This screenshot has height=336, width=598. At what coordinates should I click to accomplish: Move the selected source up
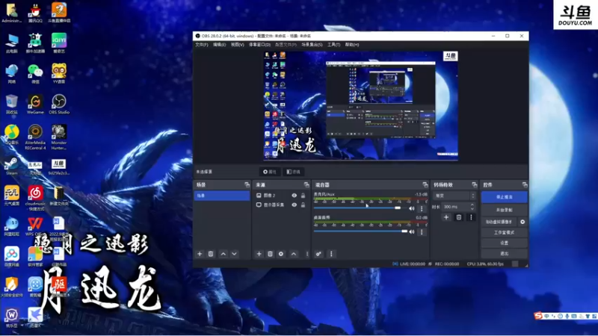[294, 254]
